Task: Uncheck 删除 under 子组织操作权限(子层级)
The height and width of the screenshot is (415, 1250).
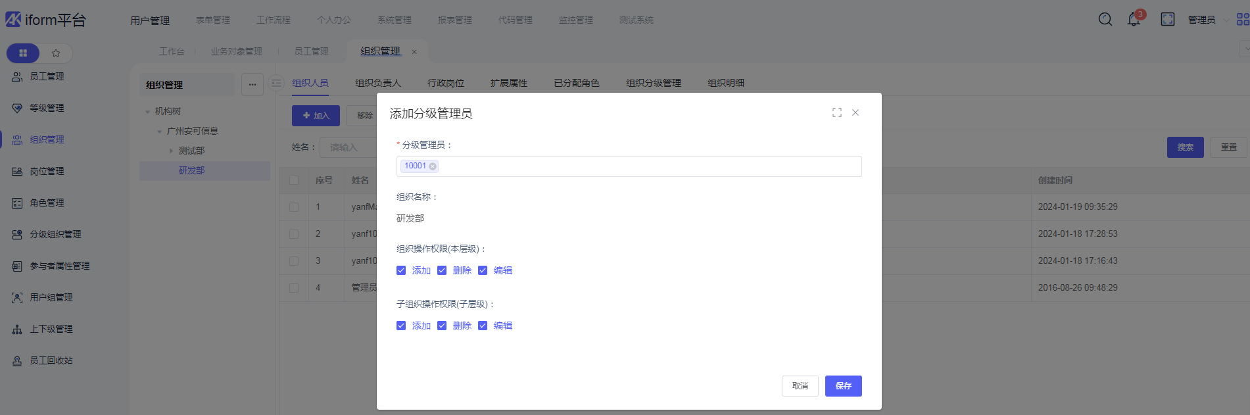Action: coord(442,326)
